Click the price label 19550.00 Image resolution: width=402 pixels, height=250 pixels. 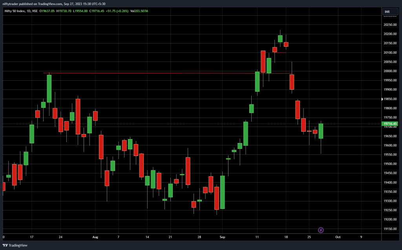(390, 154)
